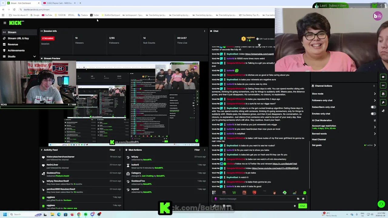Filter the Mod Actions list
Screen dimensions: 388x218
pyautogui.click(x=197, y=150)
